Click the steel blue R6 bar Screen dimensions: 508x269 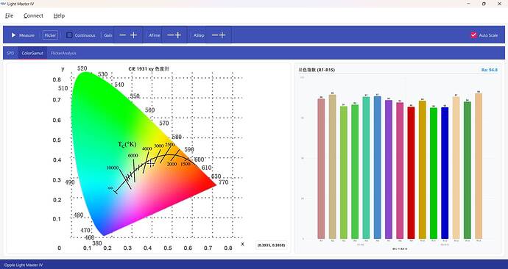pyautogui.click(x=378, y=168)
